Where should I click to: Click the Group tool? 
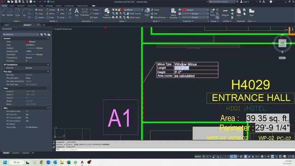tap(212, 12)
